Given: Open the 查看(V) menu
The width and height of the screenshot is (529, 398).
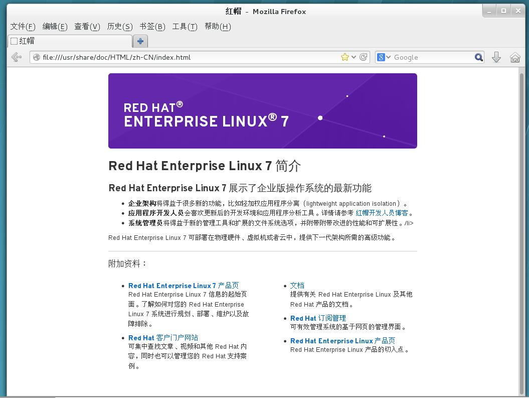Looking at the screenshot, I should click(x=87, y=26).
